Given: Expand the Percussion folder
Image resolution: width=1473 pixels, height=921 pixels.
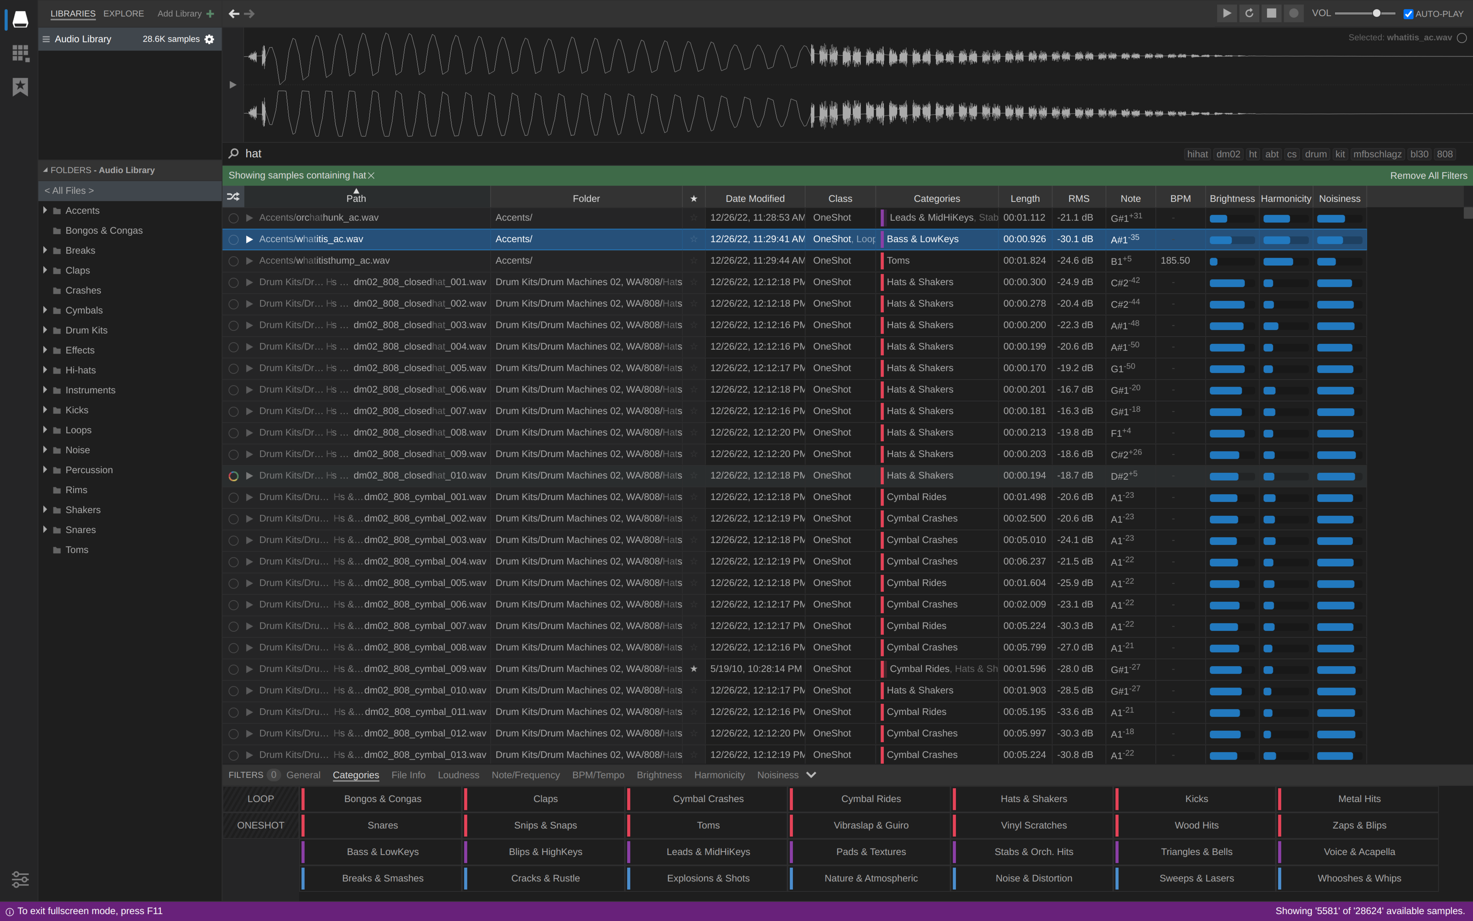Looking at the screenshot, I should [x=44, y=470].
